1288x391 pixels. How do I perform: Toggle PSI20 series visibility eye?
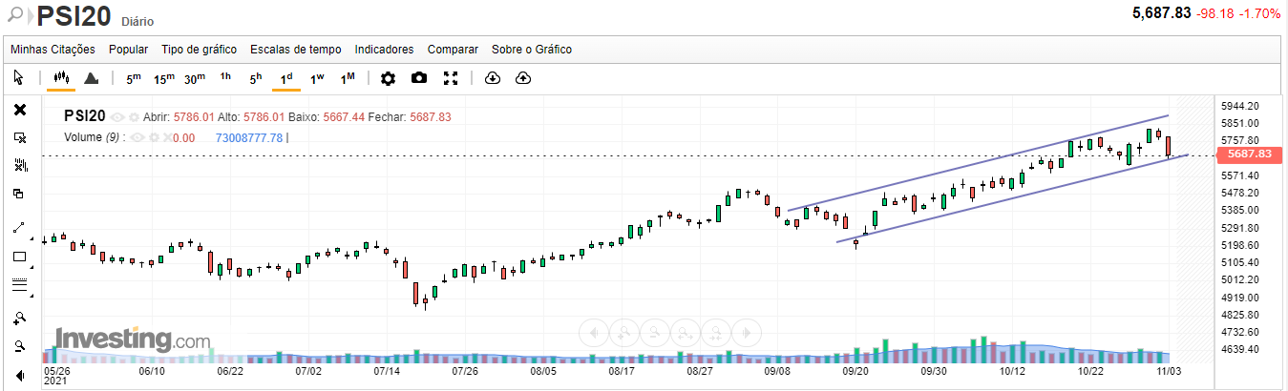tap(117, 117)
